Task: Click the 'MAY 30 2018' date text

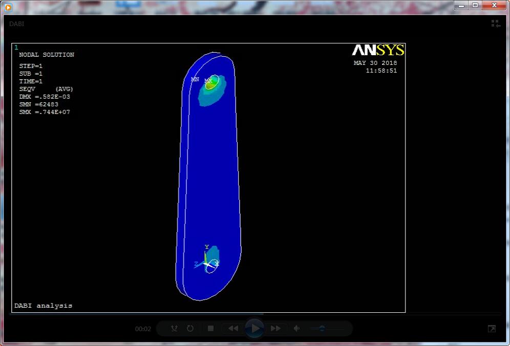Action: 375,63
